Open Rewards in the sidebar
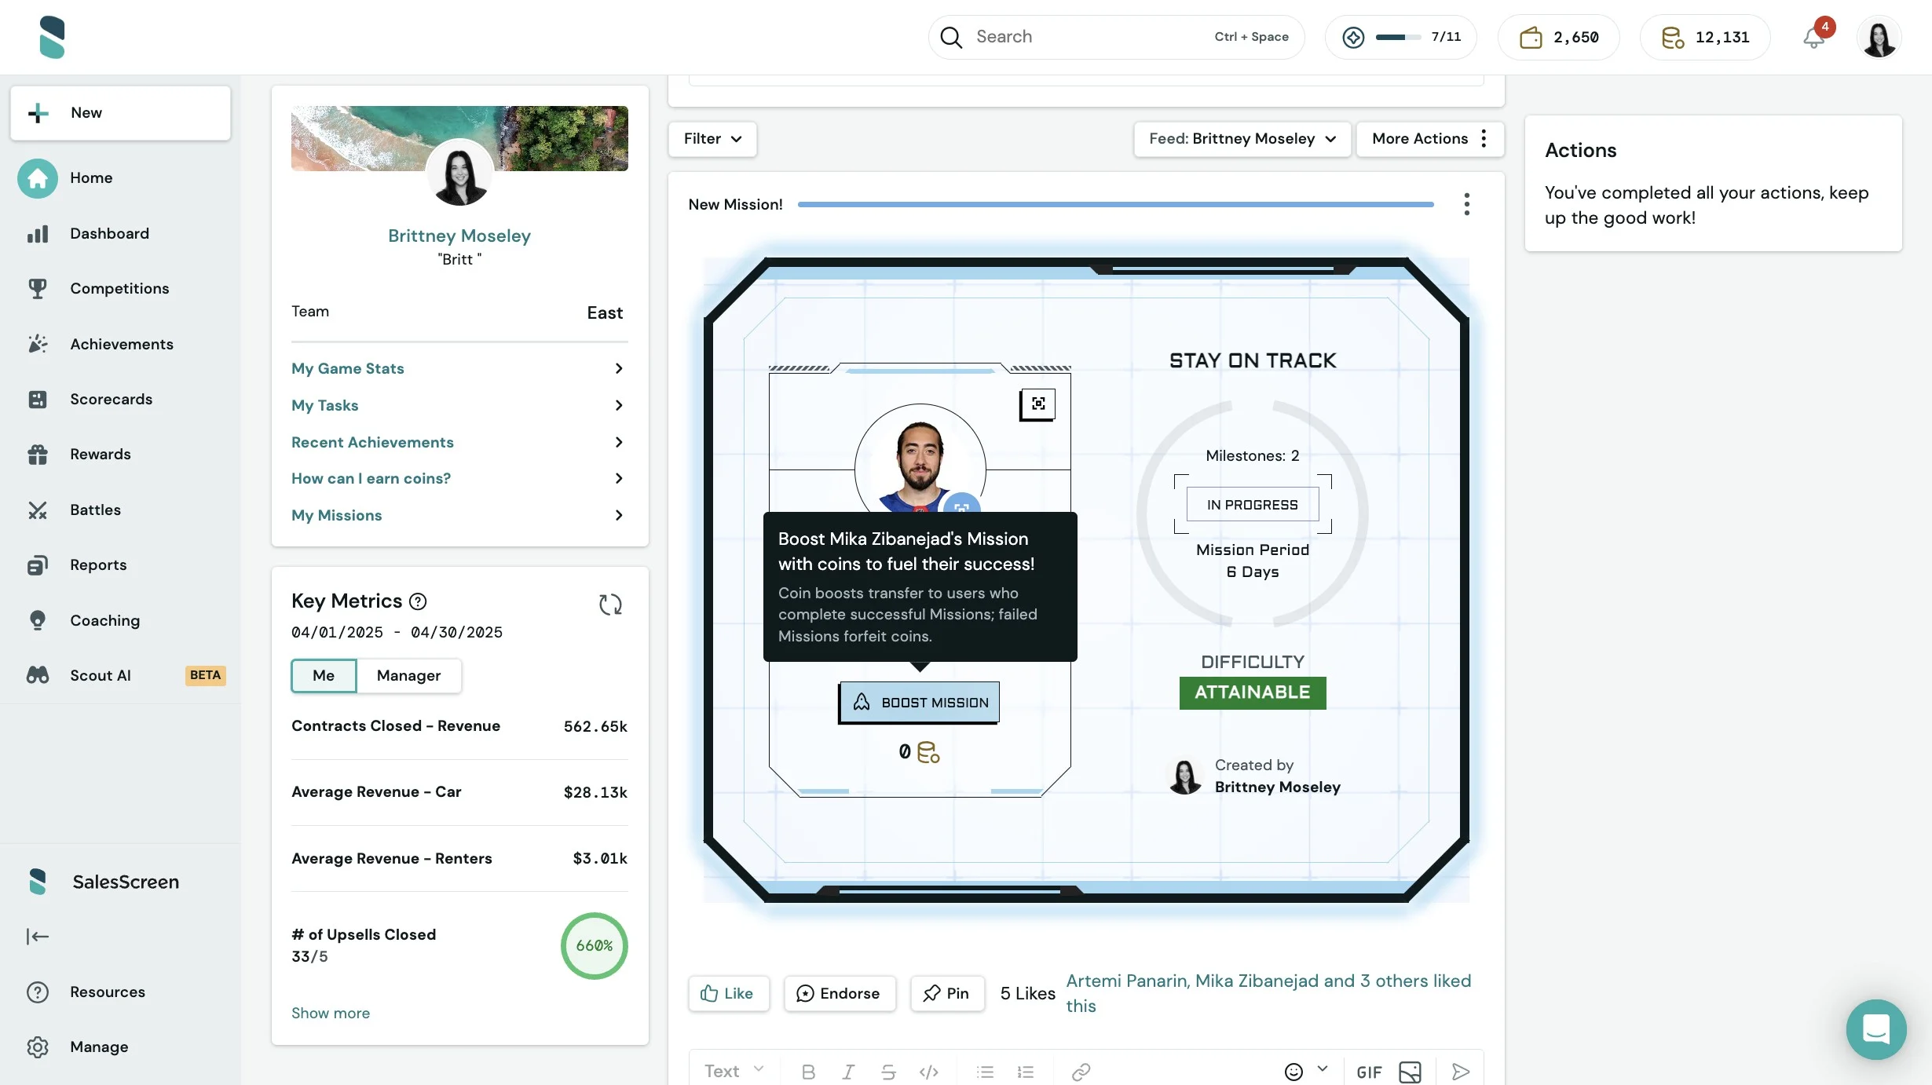Screen dimensions: 1932x1085 [x=101, y=455]
